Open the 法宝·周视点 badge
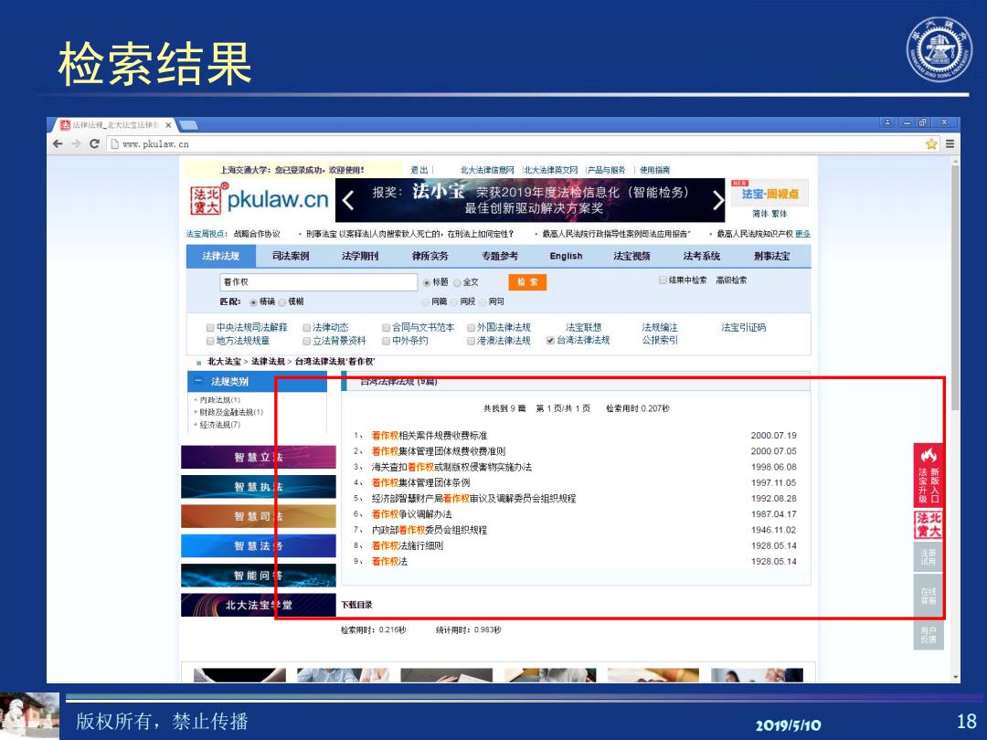Screen dimensions: 987x740 [769, 193]
